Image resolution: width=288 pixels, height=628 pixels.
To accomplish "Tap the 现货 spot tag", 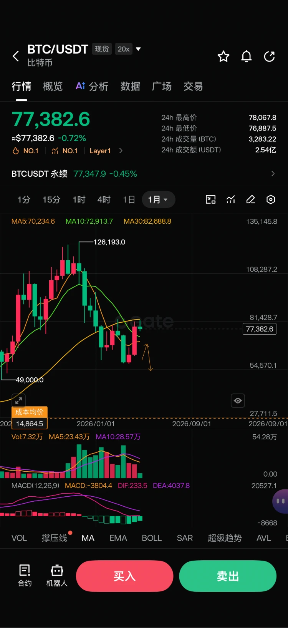I will coord(102,49).
